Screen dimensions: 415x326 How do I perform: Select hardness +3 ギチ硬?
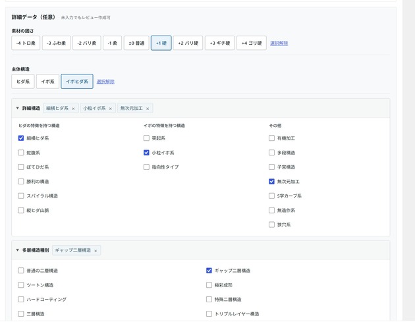click(219, 43)
